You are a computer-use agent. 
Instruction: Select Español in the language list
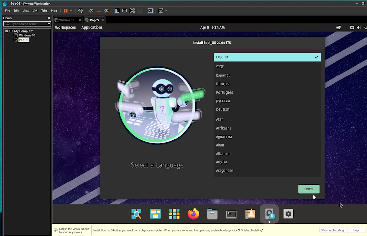[223, 75]
